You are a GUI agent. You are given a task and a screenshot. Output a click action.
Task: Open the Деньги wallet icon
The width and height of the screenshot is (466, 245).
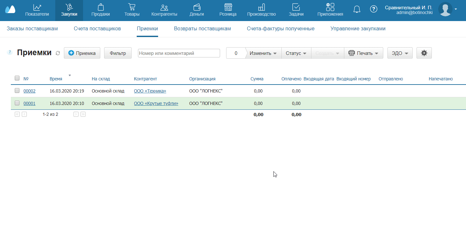click(x=197, y=7)
